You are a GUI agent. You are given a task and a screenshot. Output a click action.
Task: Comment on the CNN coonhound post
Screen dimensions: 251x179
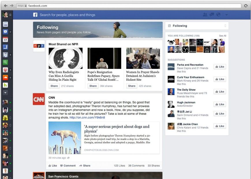(68, 166)
